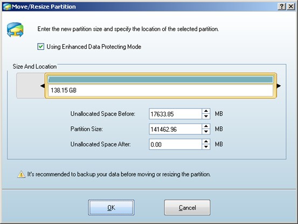
Task: Click right black arrow handle of partition
Action: pos(279,86)
